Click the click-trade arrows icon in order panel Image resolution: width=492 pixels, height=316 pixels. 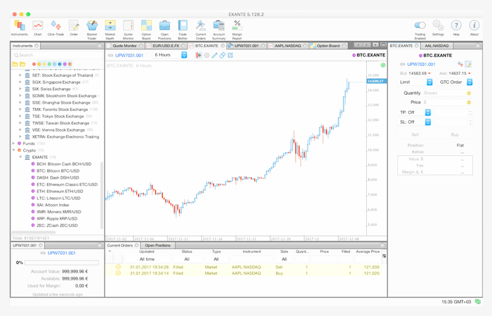460,64
